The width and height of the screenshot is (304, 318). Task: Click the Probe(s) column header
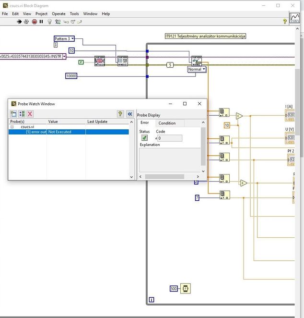28,122
